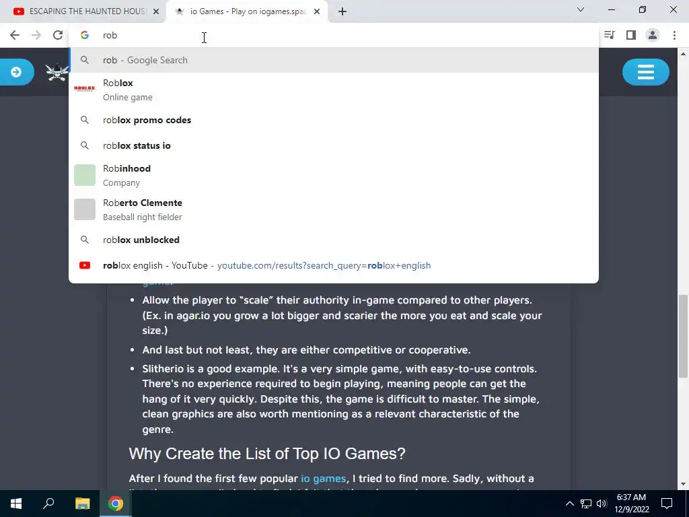Screen dimensions: 689x517
Task: Open the Chrome side panel icon
Action: tap(631, 35)
